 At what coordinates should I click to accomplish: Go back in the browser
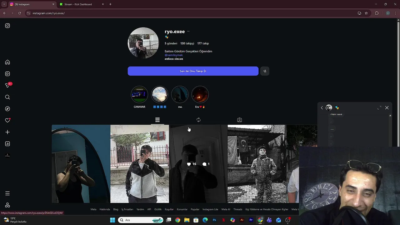coord(4,13)
